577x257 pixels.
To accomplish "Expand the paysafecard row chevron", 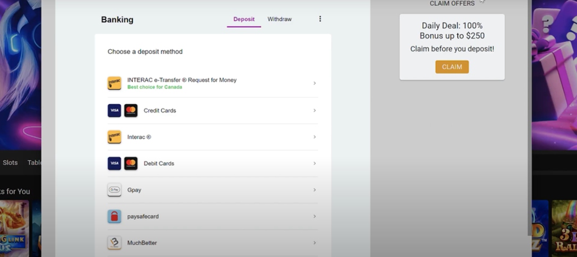I will (x=315, y=216).
